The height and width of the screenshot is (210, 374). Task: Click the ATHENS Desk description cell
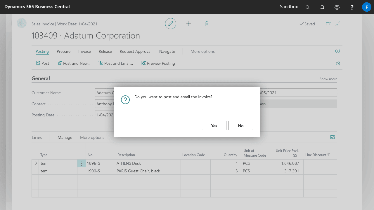click(x=148, y=163)
